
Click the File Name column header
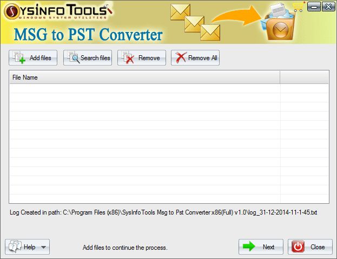(x=144, y=77)
